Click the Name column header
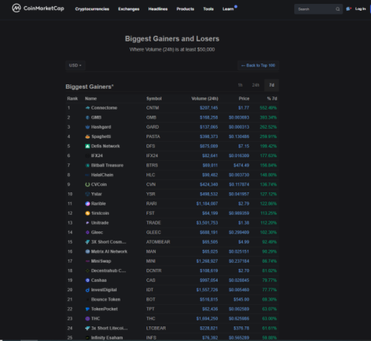 (x=90, y=99)
